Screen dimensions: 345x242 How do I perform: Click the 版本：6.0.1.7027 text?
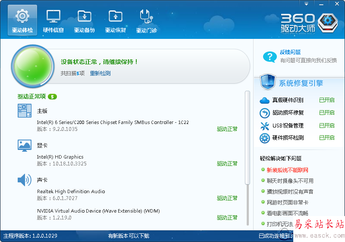pyautogui.click(x=57, y=198)
